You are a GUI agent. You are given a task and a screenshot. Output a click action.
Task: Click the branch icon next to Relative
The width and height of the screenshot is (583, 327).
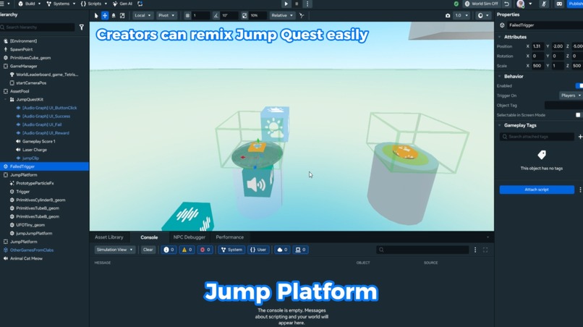click(302, 16)
